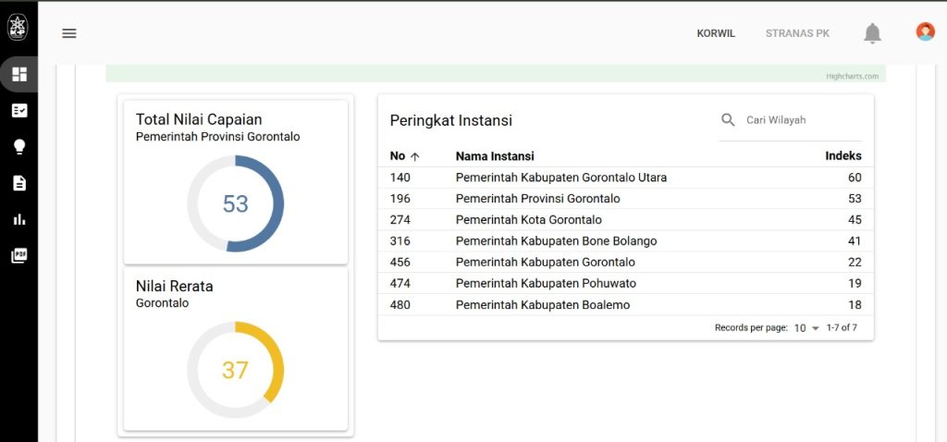Click the organization logo in the sidebar
This screenshot has width=947, height=442.
(18, 26)
